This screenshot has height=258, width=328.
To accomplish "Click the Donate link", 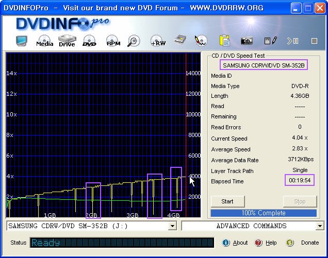I will pyautogui.click(x=310, y=243).
